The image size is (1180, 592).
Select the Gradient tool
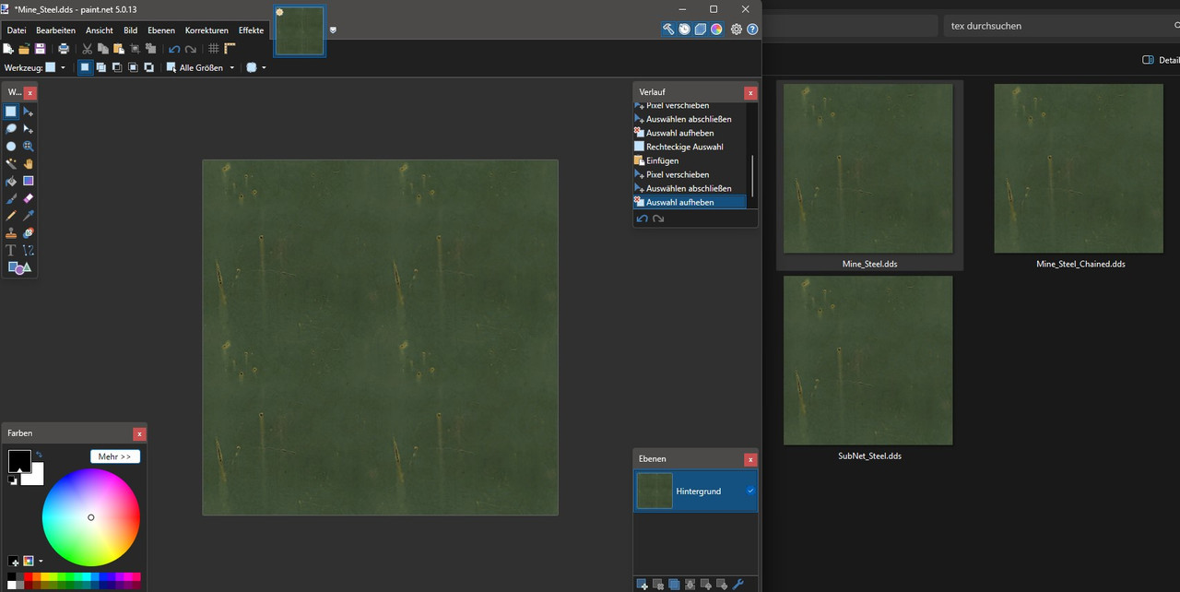coord(29,181)
